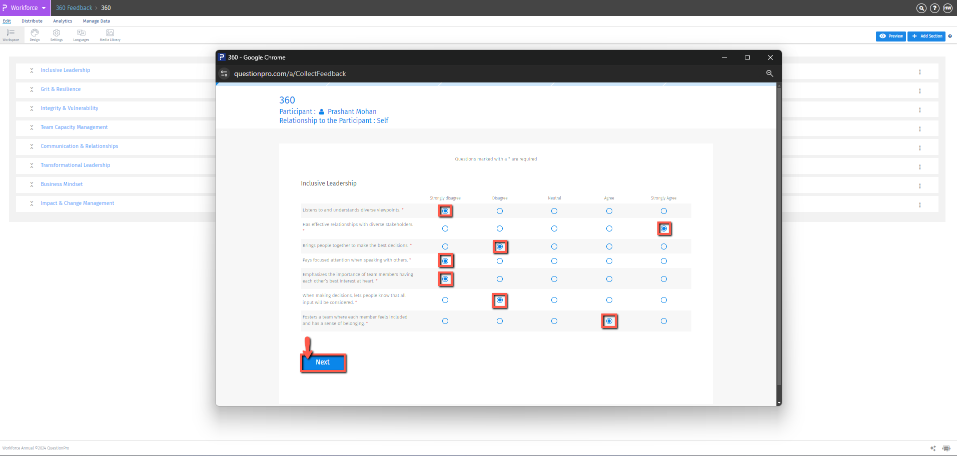
Task: Open the three-dot menu for Integrity & Vulnerability
Action: 919,110
